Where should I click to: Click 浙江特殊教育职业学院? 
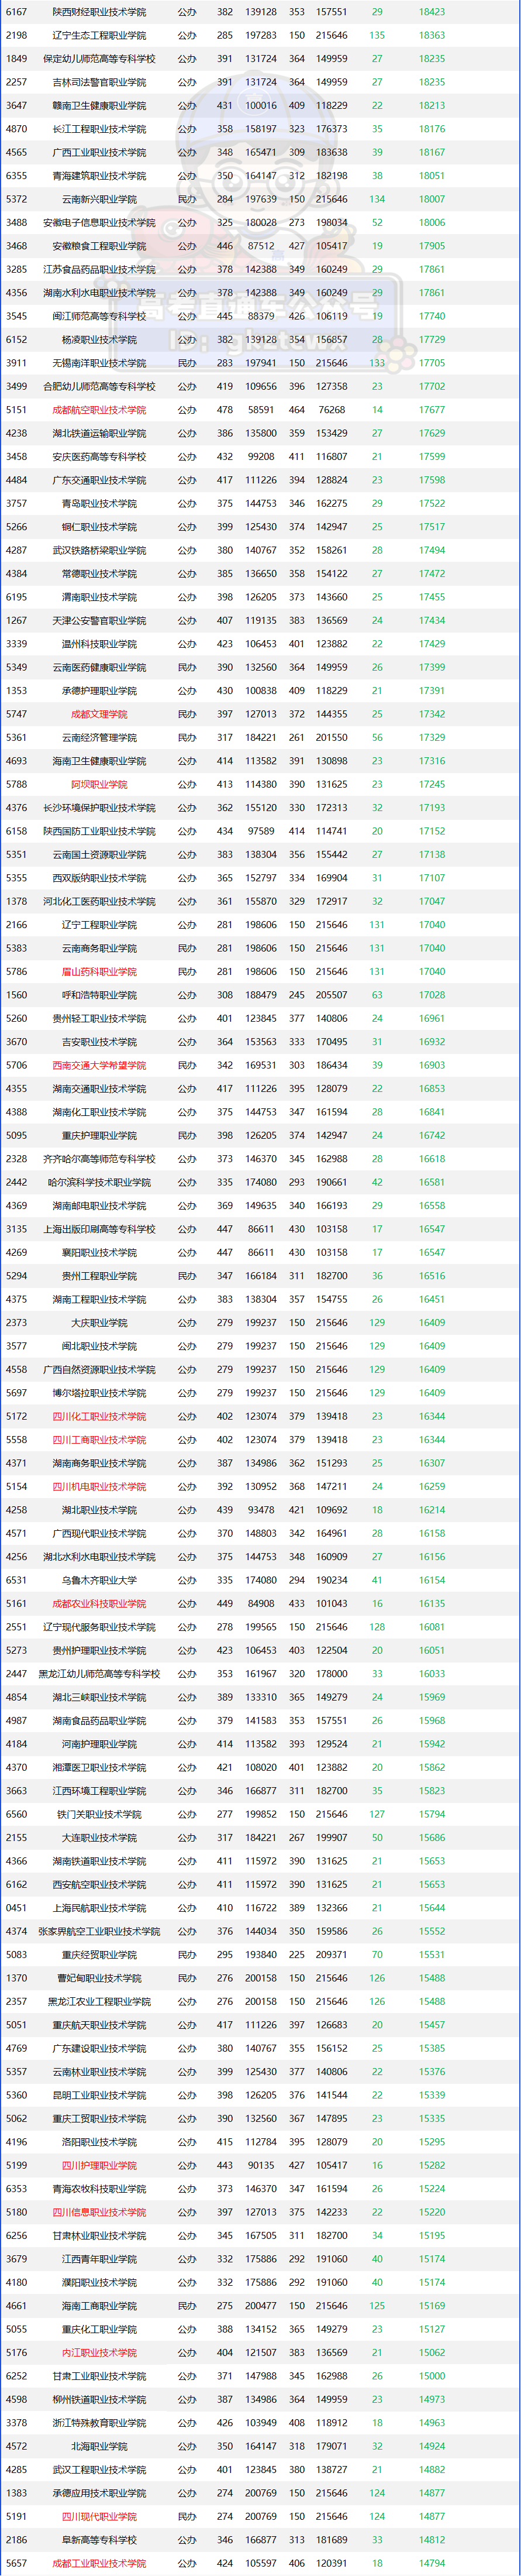coord(99,2423)
